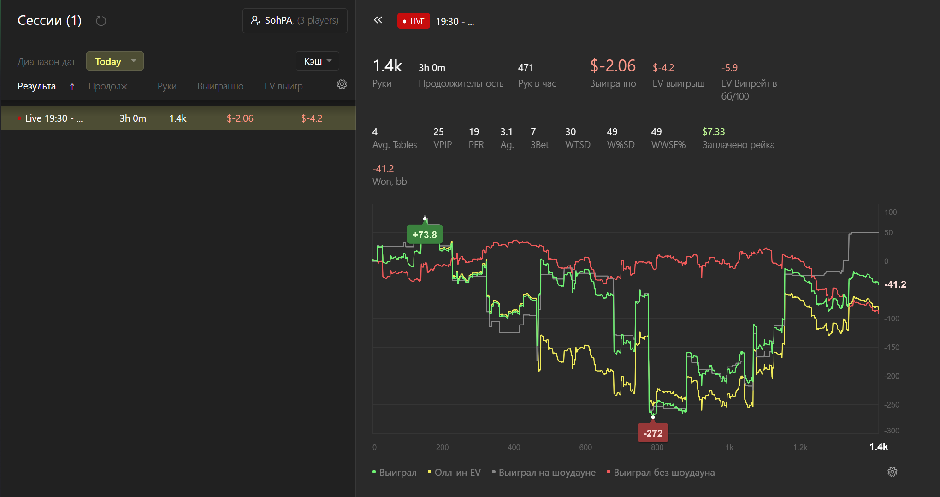Screen dimensions: 940x497
Task: Sort by the Результат column
Action: pos(46,86)
